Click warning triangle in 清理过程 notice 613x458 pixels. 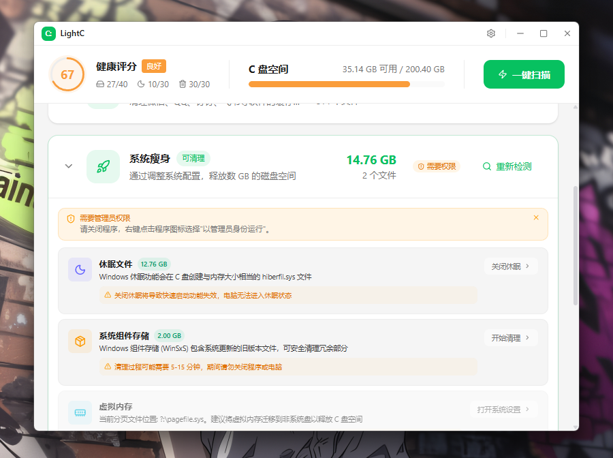tap(108, 367)
